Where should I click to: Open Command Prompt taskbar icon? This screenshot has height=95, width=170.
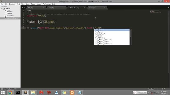click(x=18, y=93)
